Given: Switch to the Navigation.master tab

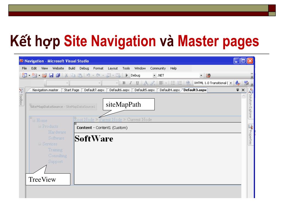Looking at the screenshot, I should pos(45,90).
